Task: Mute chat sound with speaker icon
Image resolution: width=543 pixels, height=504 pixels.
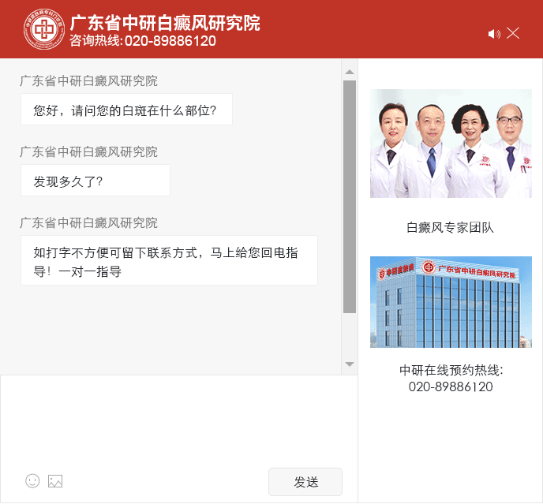Action: 494,34
